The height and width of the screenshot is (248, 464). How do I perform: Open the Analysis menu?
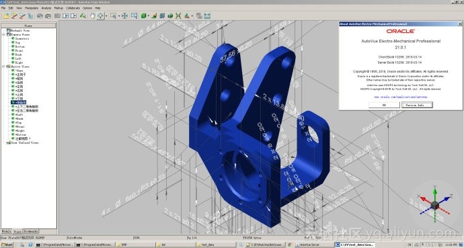[x=46, y=8]
